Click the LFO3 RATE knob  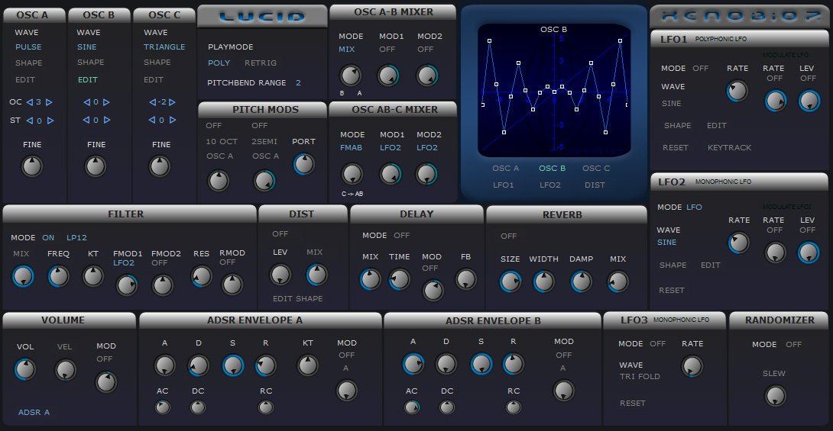692,366
